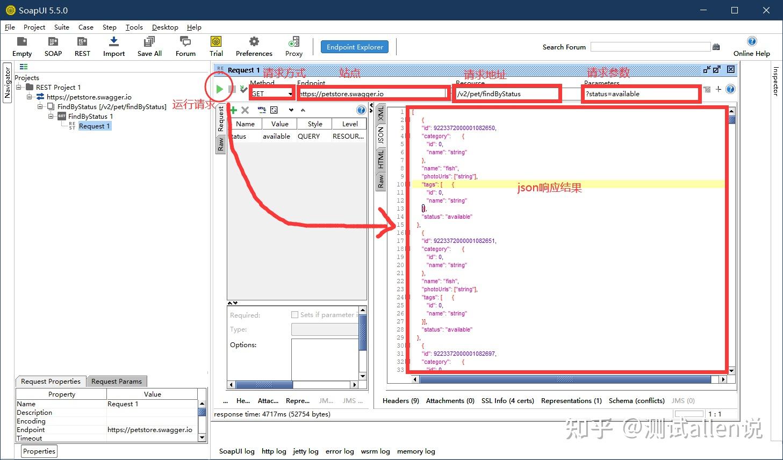This screenshot has width=783, height=460.
Task: Run the request with the green play button
Action: pyautogui.click(x=219, y=89)
